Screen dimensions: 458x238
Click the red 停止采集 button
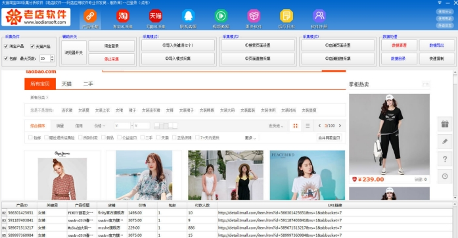point(112,59)
